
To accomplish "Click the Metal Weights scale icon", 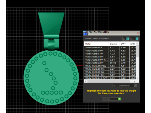I will [x=85, y=33].
